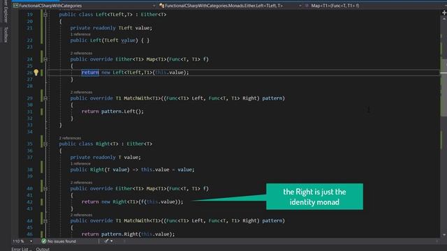
Task: Click the highlighted 'return' keyword on line 26
Action: [90, 73]
